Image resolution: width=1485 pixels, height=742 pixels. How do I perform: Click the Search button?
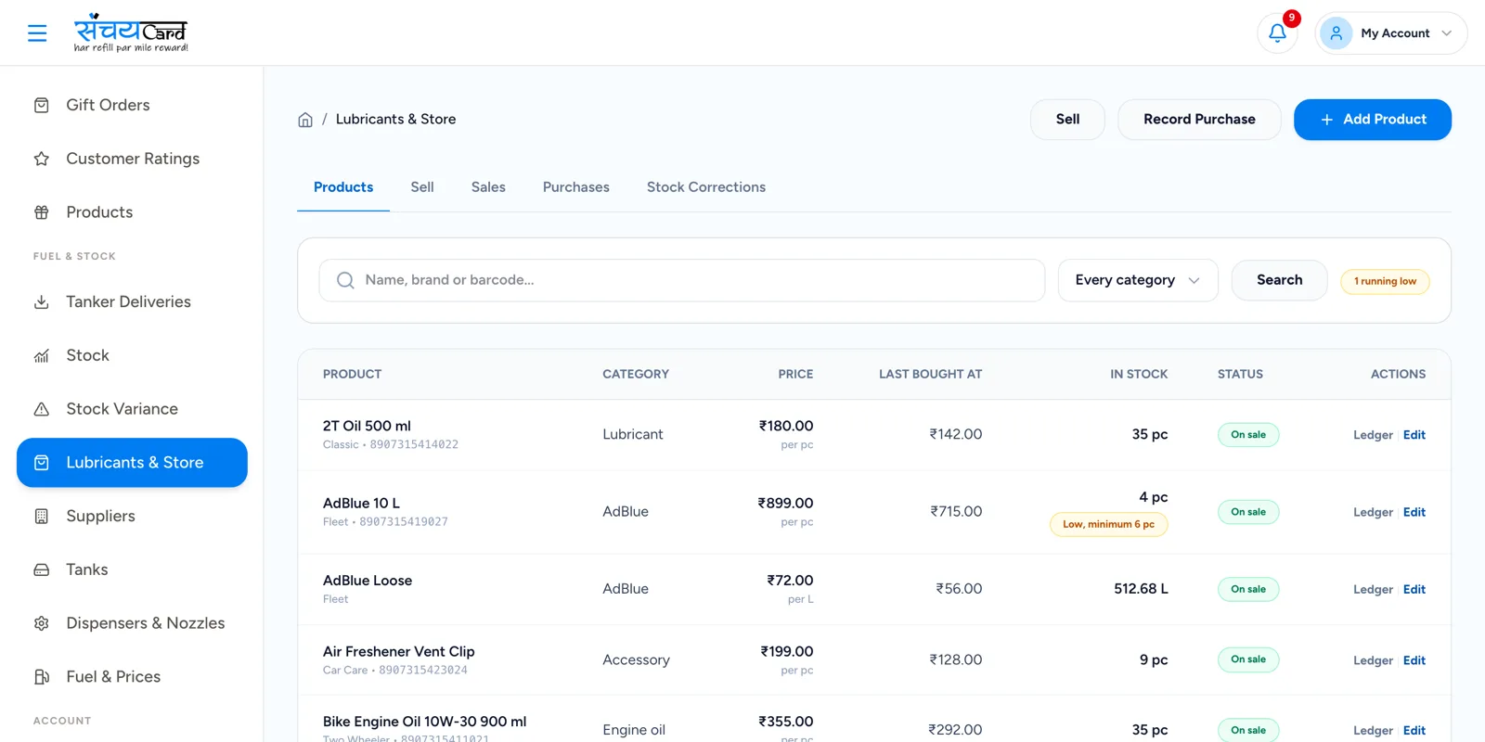coord(1279,280)
